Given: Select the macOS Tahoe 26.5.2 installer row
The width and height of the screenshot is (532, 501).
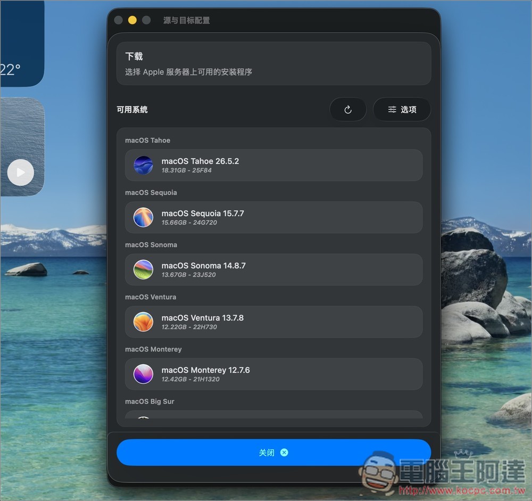Looking at the screenshot, I should point(273,165).
